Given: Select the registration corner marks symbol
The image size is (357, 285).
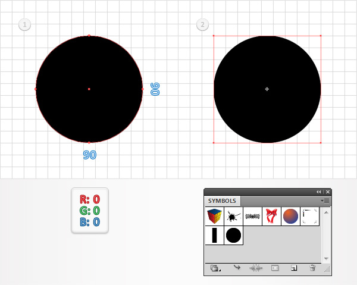Looking at the screenshot, I should click(309, 216).
